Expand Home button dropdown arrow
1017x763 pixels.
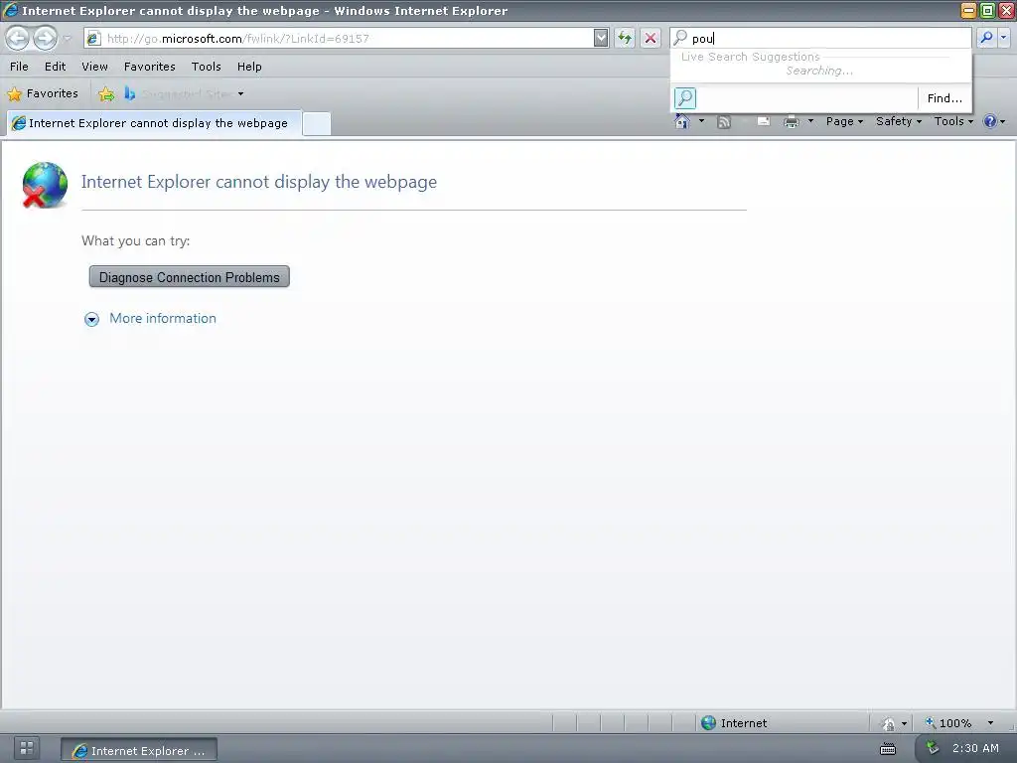701,121
